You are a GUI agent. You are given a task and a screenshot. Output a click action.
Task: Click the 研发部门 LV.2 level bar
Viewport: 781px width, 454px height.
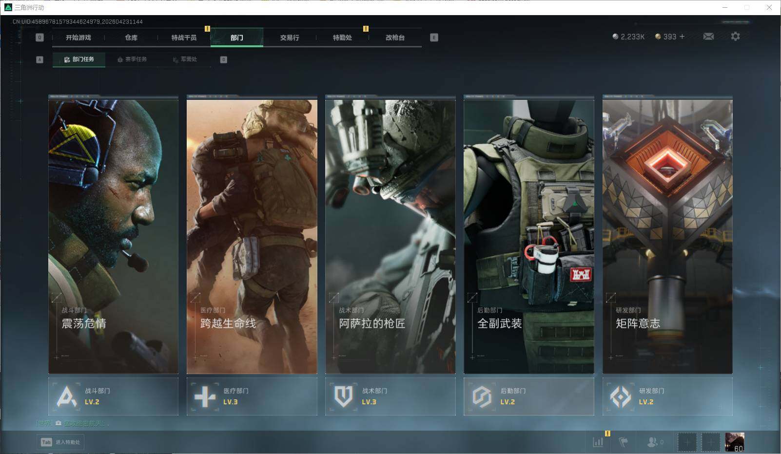[x=667, y=397]
